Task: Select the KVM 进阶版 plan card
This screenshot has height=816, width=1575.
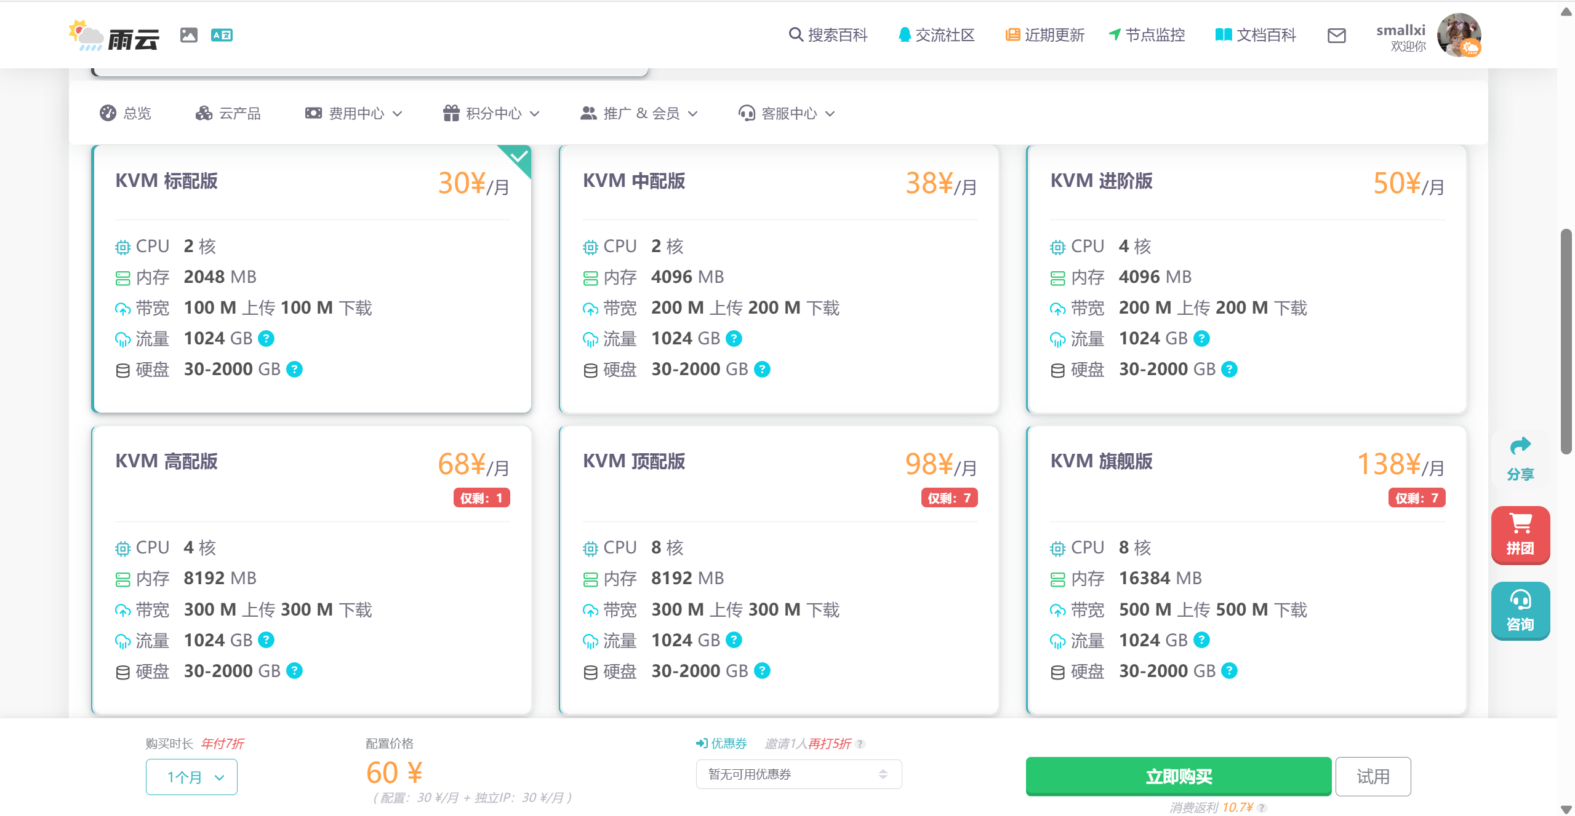Action: [1246, 279]
